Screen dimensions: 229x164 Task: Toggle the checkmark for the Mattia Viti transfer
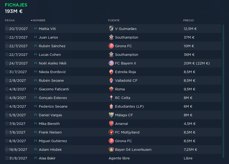pyautogui.click(x=7, y=29)
